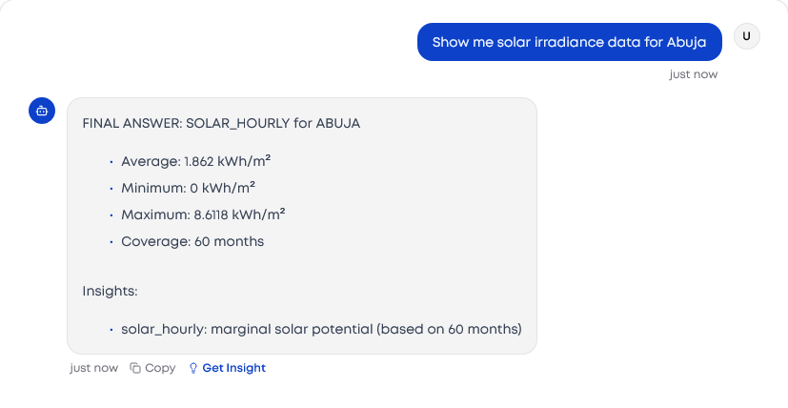
Task: Click the user's solar irradiance message bubble
Action: [x=569, y=42]
